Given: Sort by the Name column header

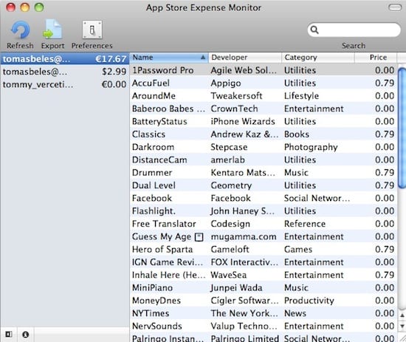Looking at the screenshot, I should click(x=169, y=58).
